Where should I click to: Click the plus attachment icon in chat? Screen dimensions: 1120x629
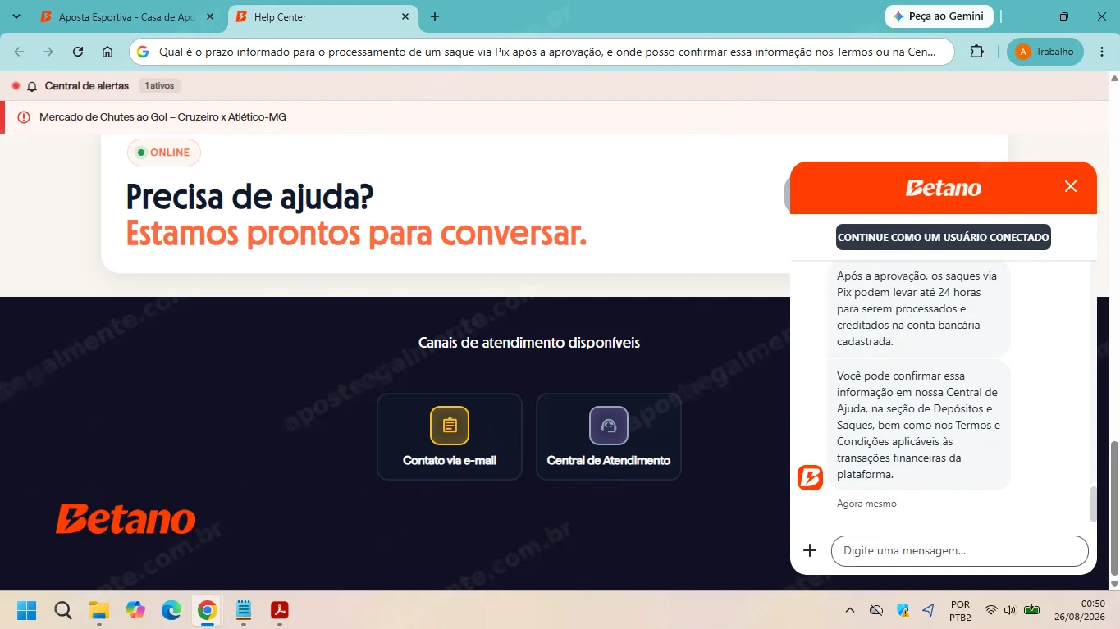pyautogui.click(x=810, y=550)
